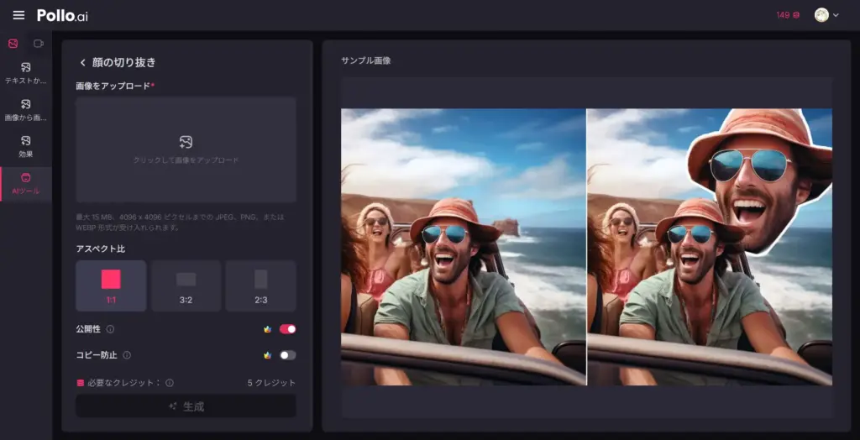Viewport: 860px width, 440px height.
Task: Expand the profile dropdown chevron
Action: (x=836, y=16)
